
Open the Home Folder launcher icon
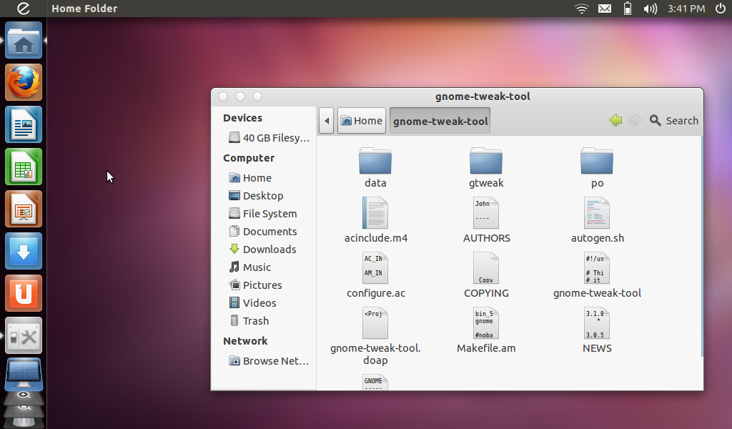coord(24,41)
